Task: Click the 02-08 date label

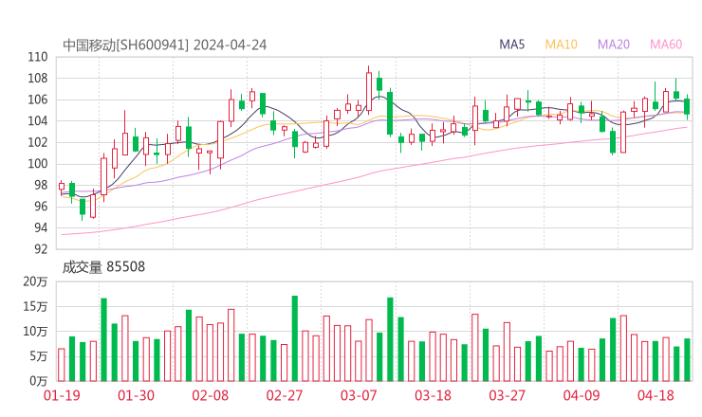Action: (211, 395)
